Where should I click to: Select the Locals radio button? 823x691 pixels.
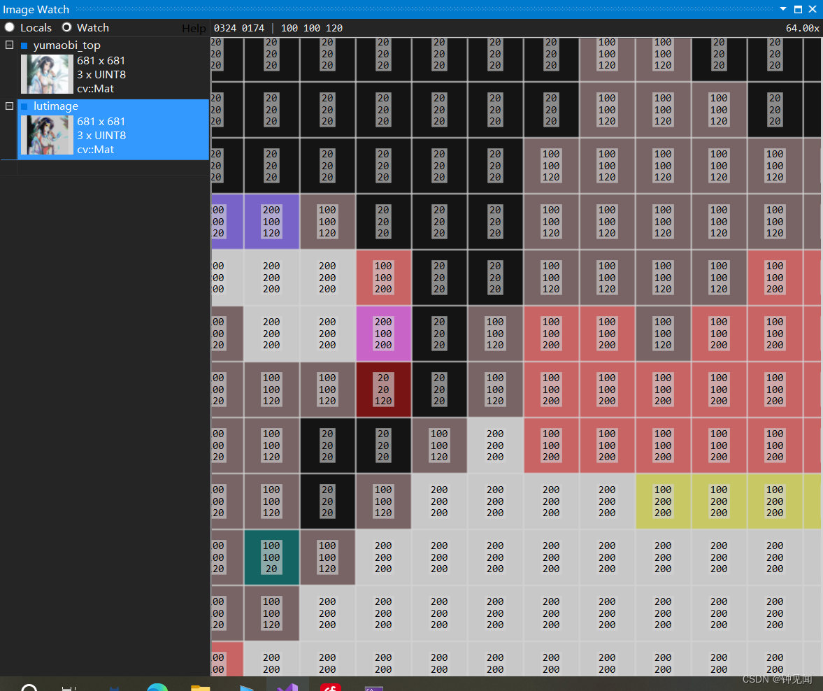[x=9, y=27]
